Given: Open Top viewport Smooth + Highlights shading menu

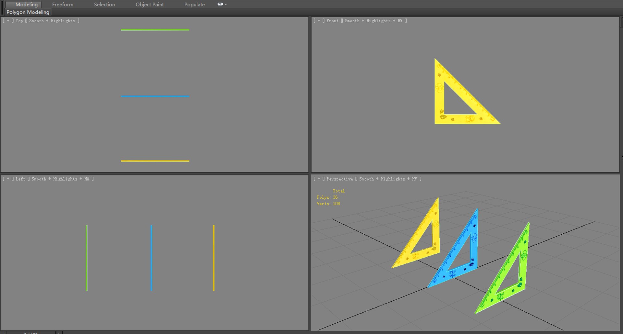Looking at the screenshot, I should tap(52, 21).
